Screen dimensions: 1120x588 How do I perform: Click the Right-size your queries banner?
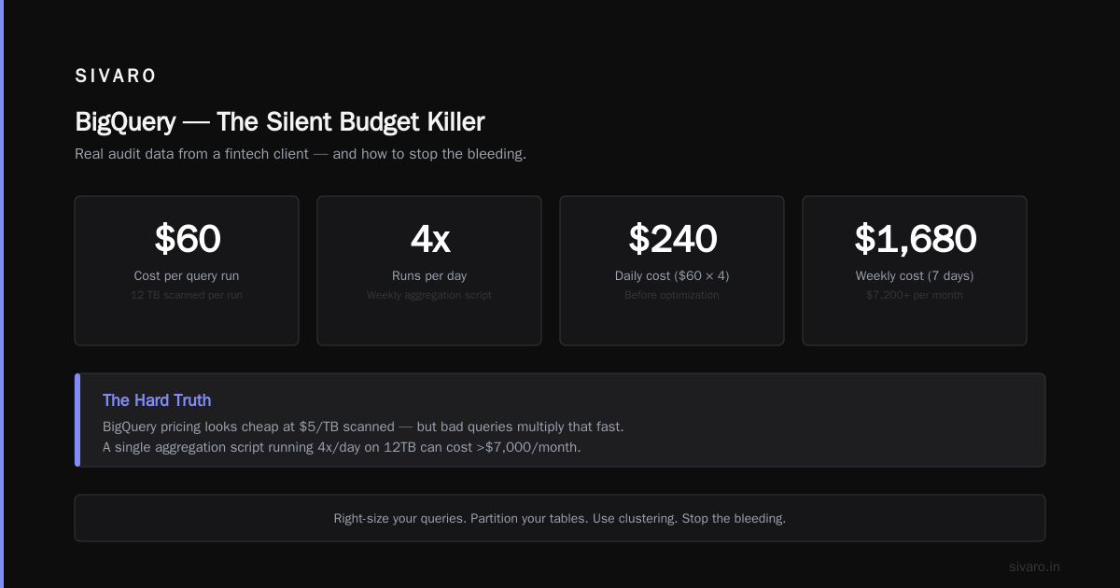tap(560, 518)
